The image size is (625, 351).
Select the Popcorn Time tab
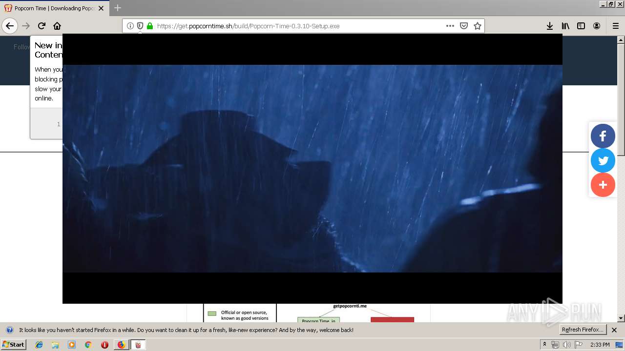54,8
